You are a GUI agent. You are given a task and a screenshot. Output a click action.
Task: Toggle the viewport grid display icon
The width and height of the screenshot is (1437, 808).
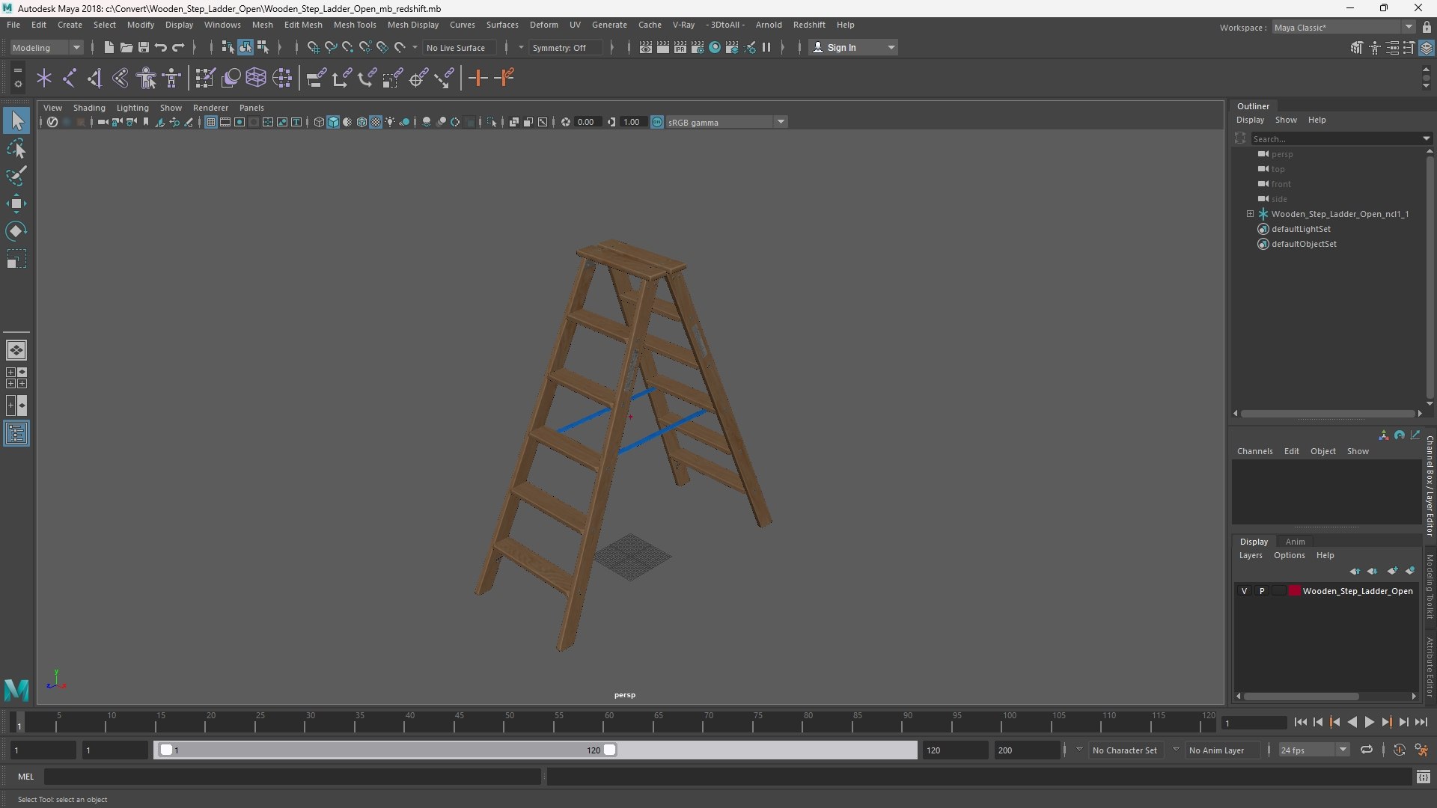tap(211, 122)
